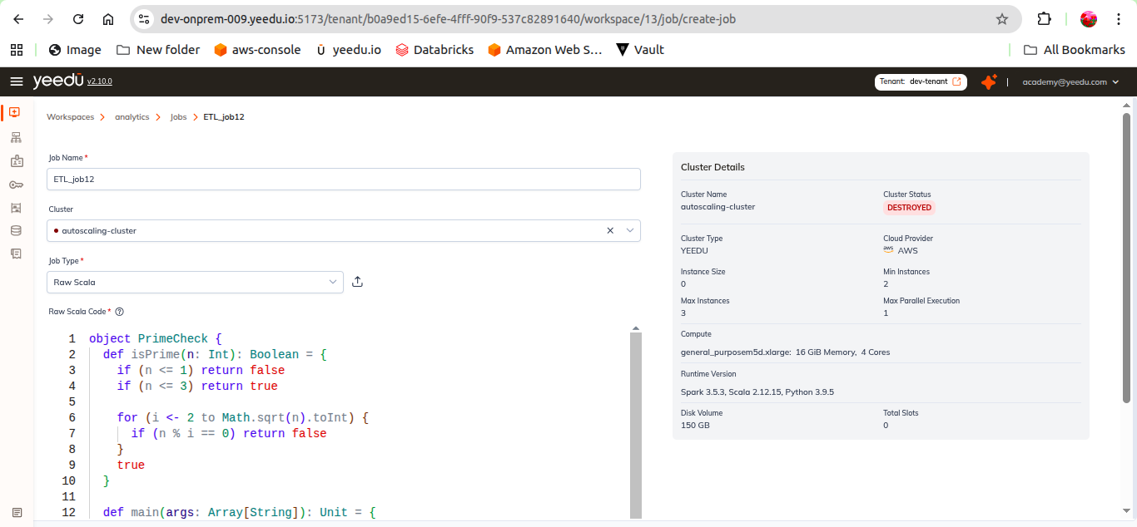1137x527 pixels.
Task: Open the hamburger navigation menu
Action: (16, 81)
